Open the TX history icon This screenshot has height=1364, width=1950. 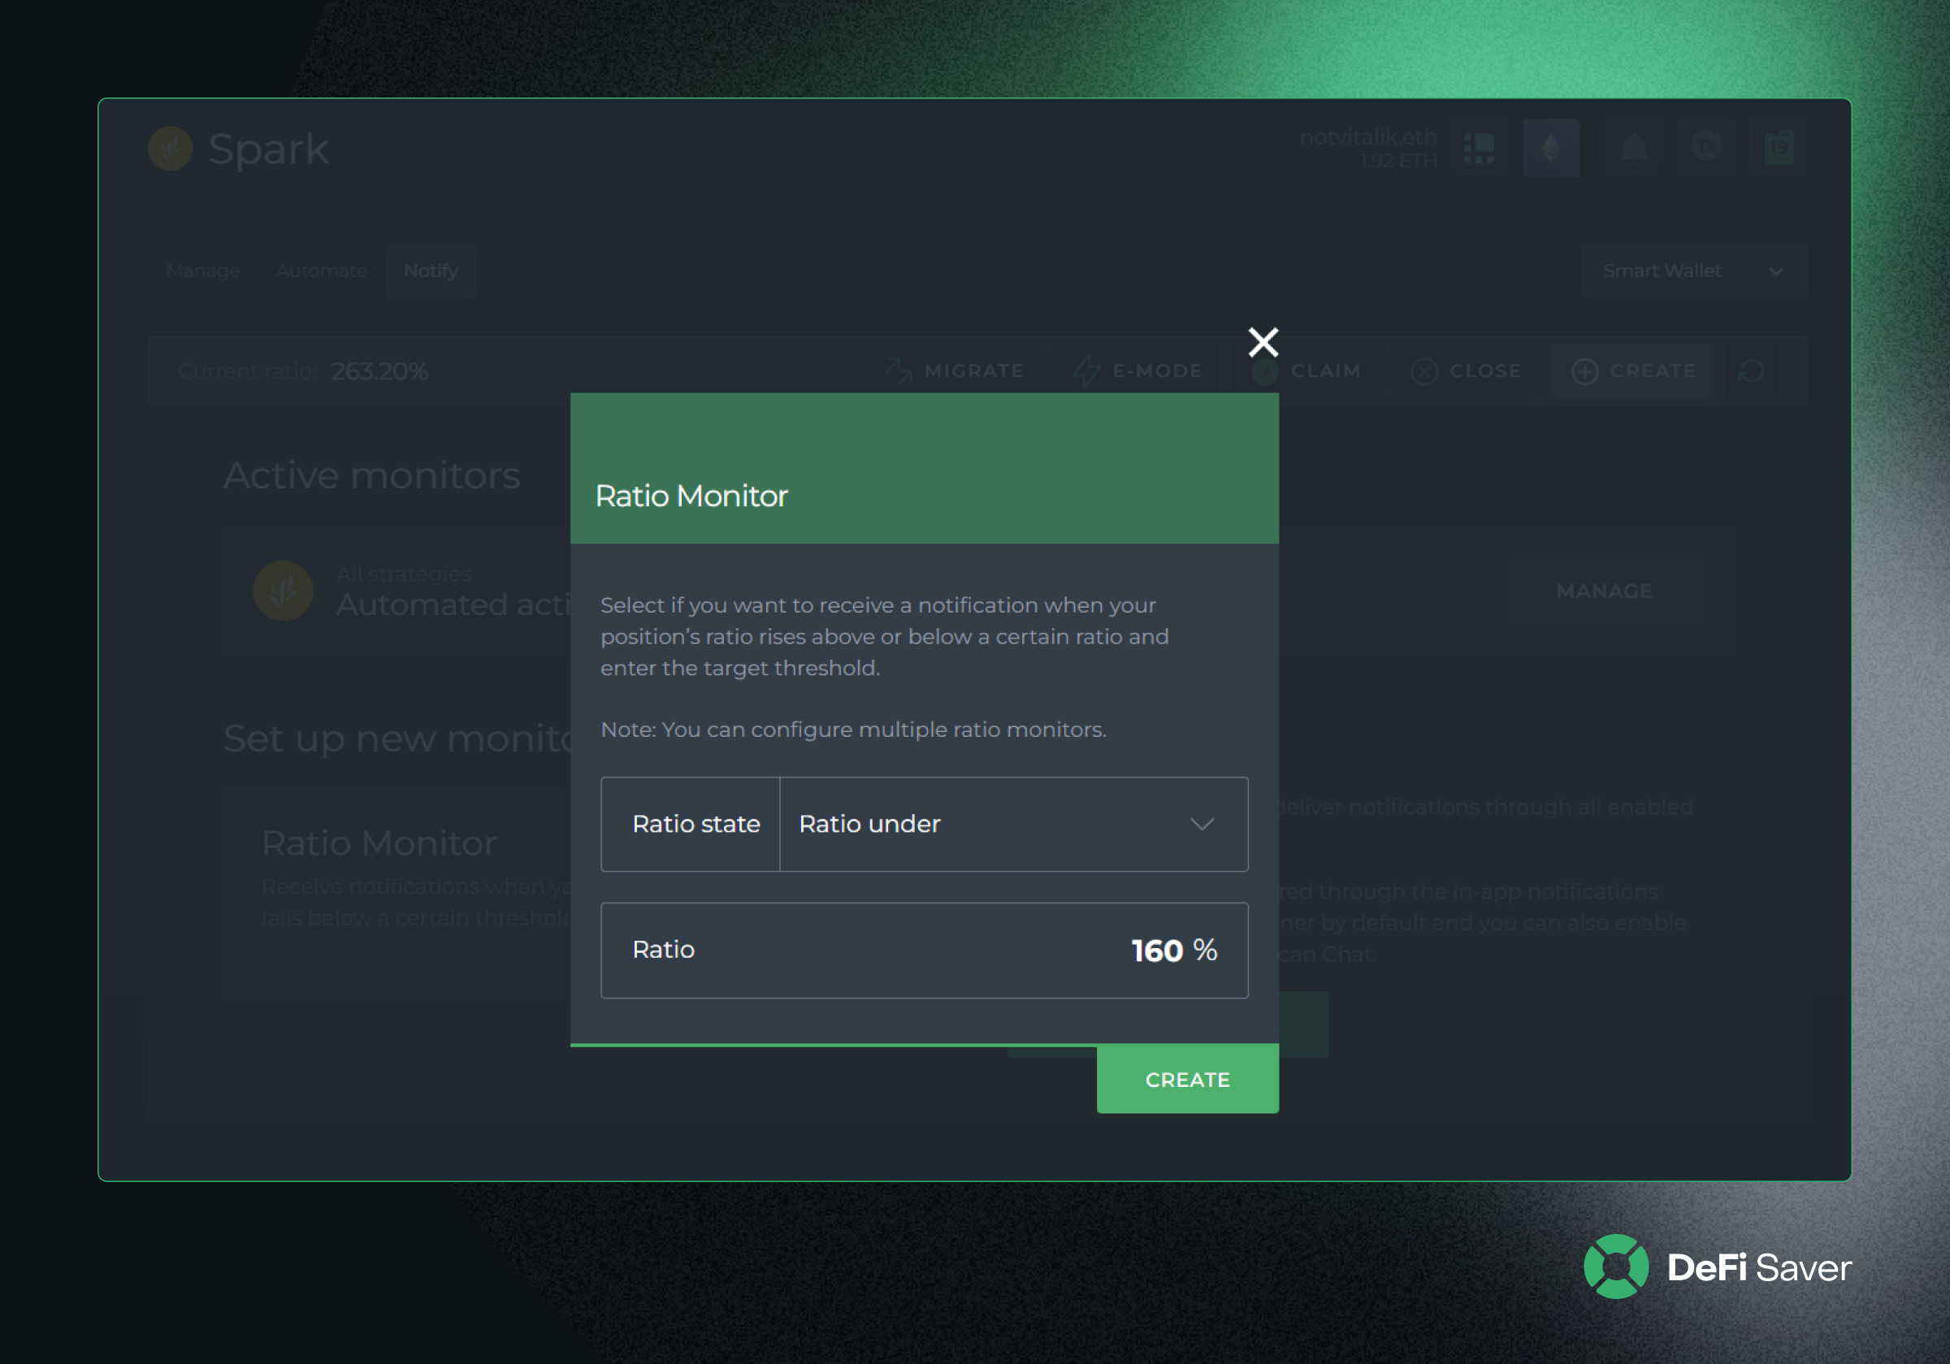1706,147
